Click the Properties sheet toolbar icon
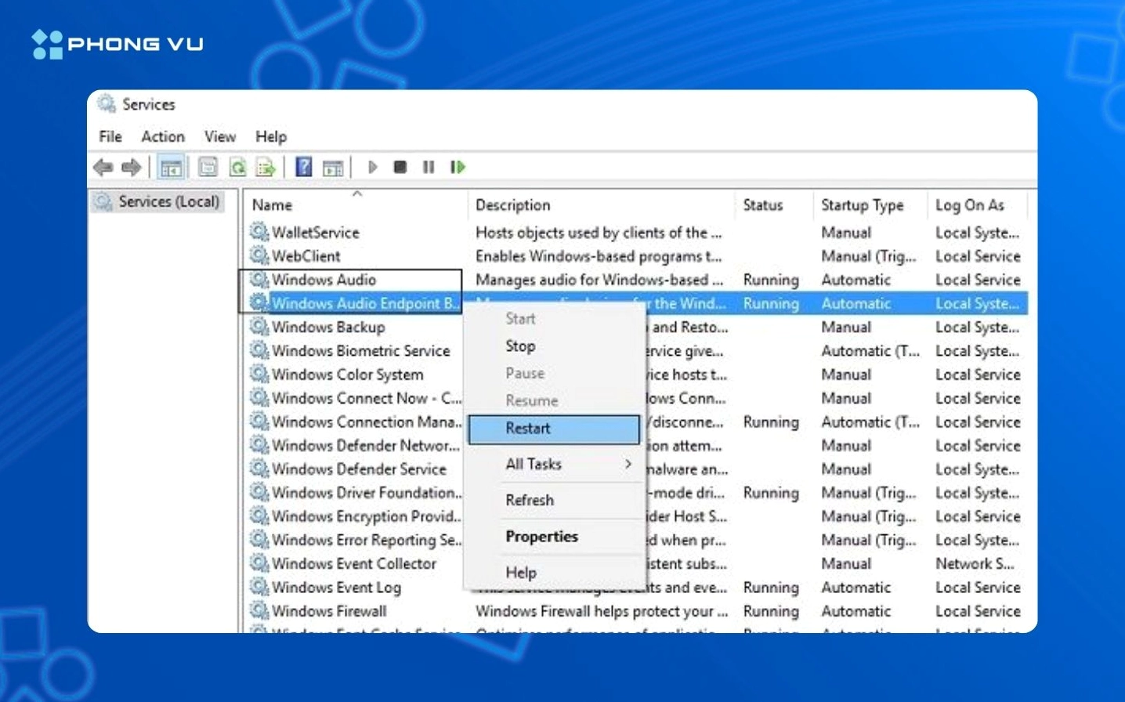The image size is (1125, 702). pos(208,167)
